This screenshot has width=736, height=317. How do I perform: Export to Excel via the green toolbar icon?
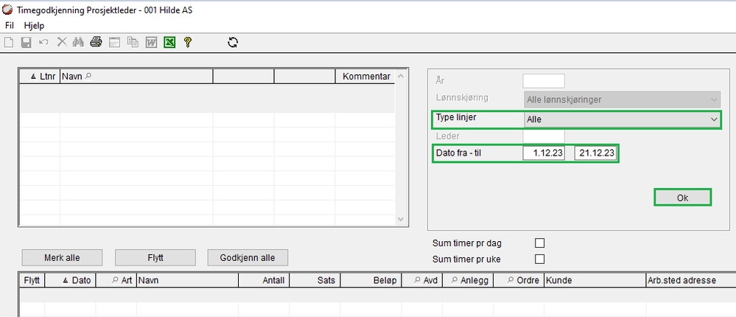(x=169, y=42)
